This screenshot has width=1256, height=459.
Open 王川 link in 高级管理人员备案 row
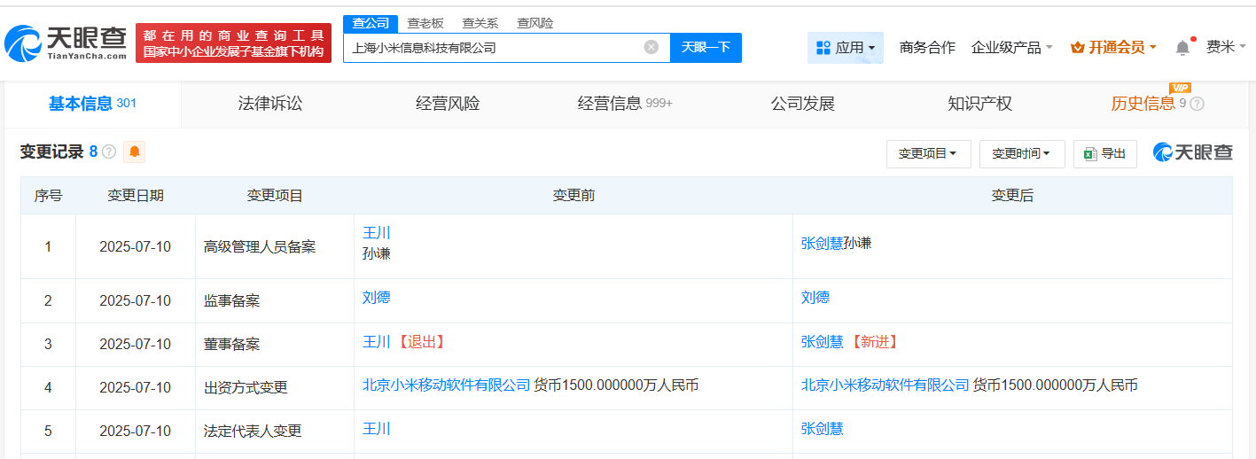[377, 233]
